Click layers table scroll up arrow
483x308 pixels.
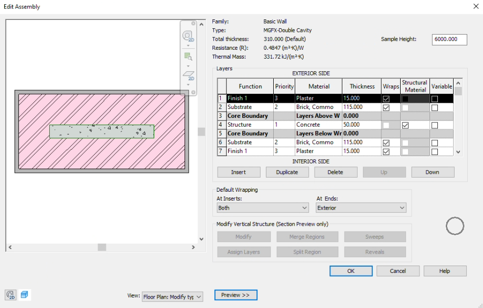(458, 83)
